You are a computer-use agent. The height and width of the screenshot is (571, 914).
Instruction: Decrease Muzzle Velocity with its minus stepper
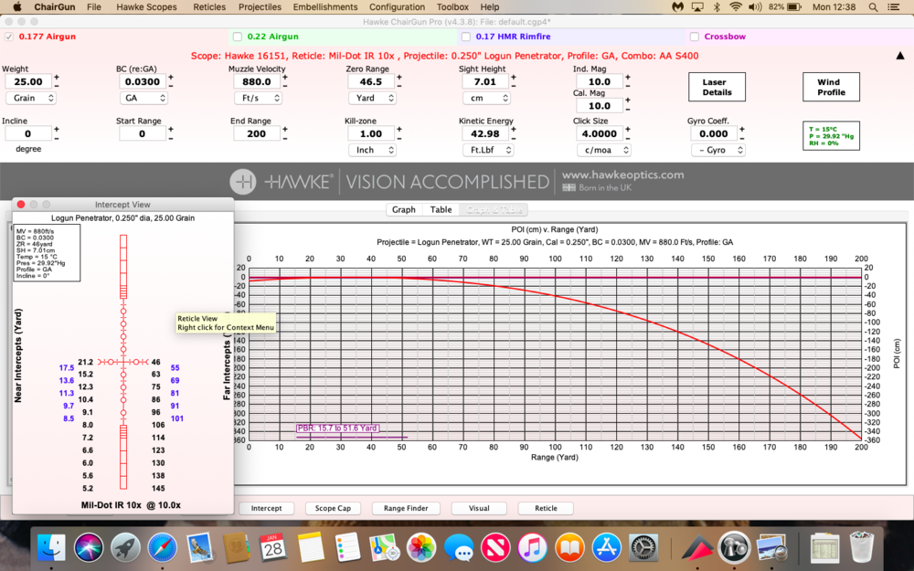285,86
